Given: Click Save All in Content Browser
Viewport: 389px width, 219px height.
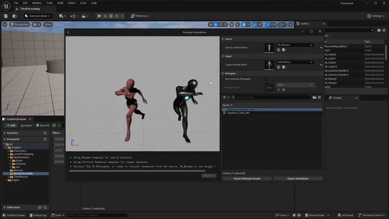Looking at the screenshot, I should 43,126.
